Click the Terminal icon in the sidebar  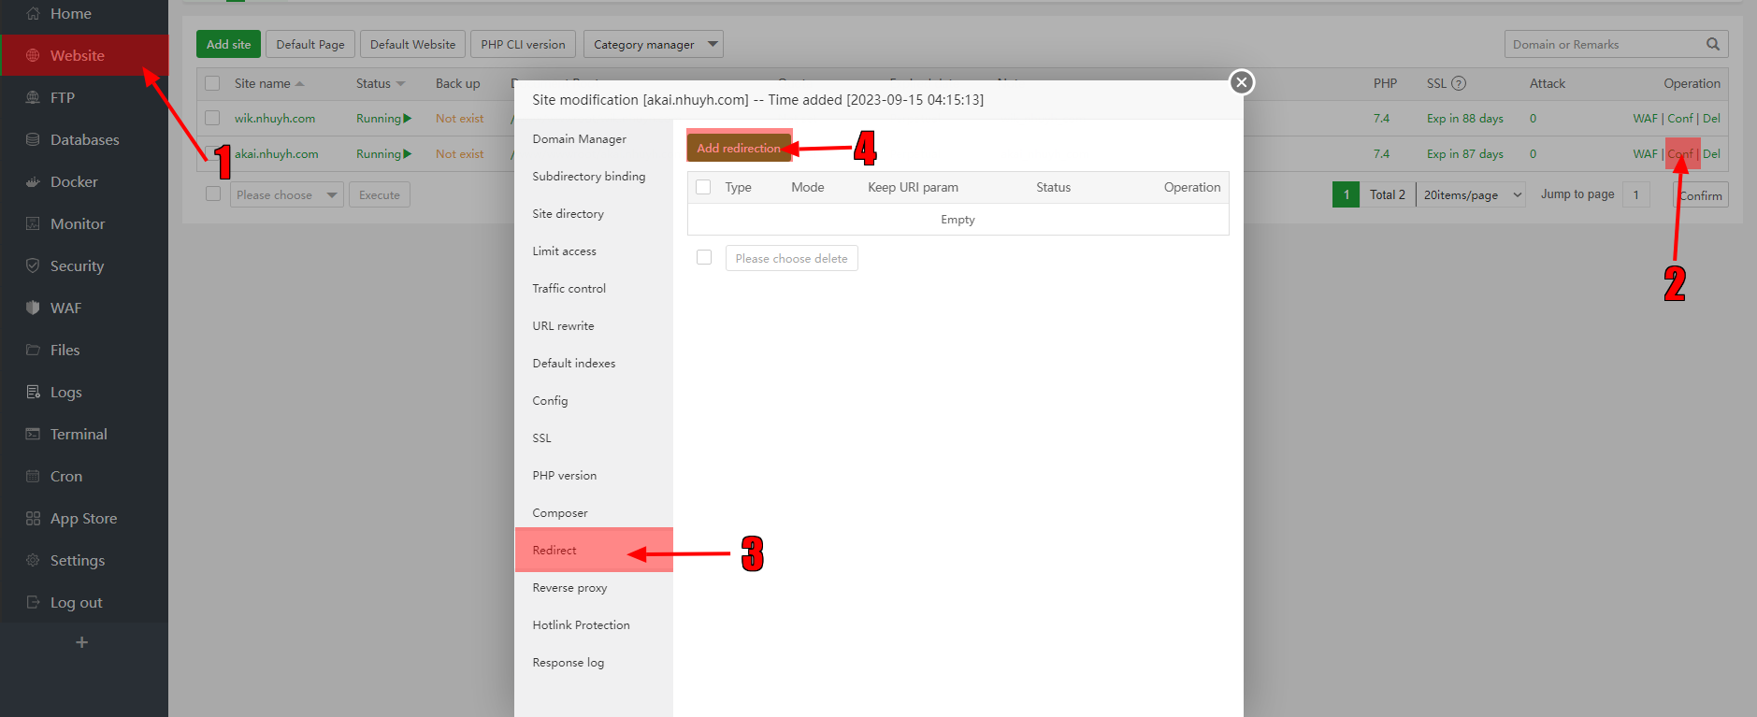[x=33, y=435]
